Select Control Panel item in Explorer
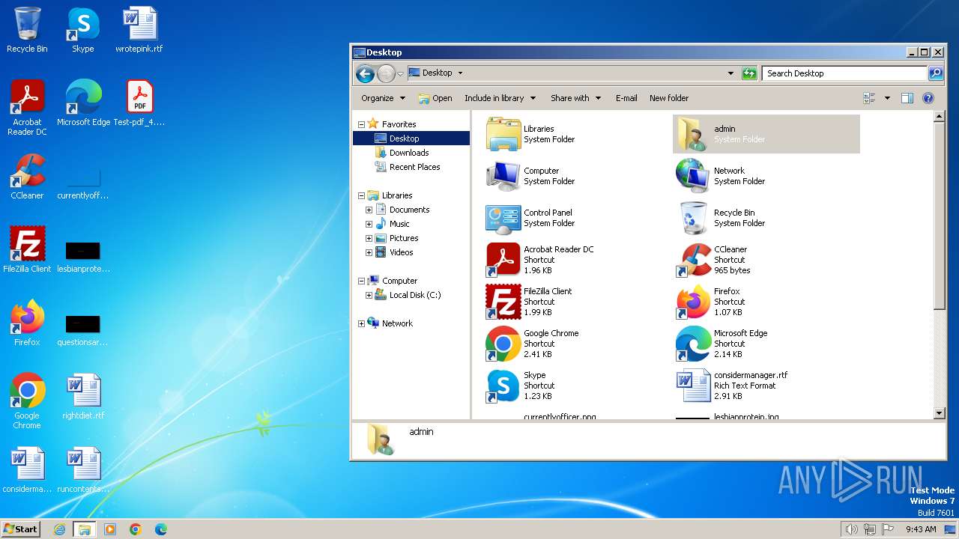Image resolution: width=959 pixels, height=539 pixels. point(530,218)
